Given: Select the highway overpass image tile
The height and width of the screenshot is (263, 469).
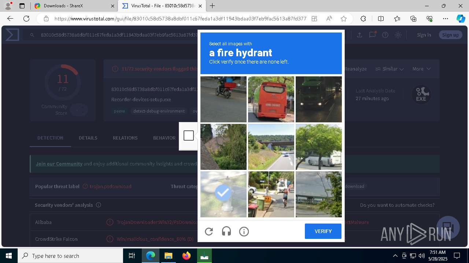Looking at the screenshot, I should (271, 147).
